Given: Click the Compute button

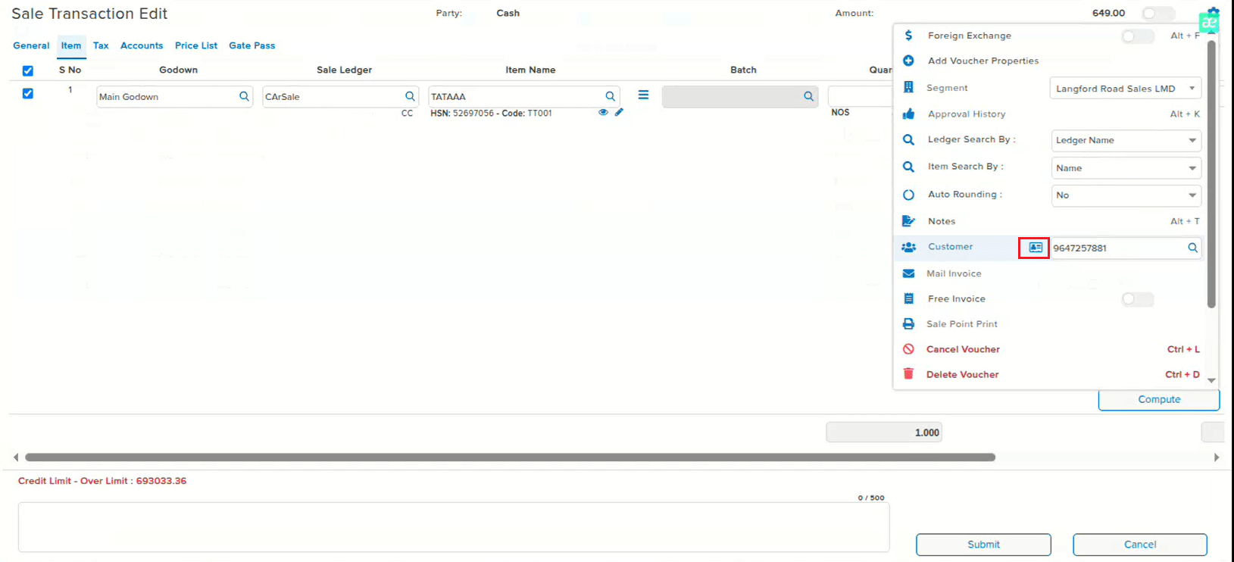Looking at the screenshot, I should coord(1158,399).
